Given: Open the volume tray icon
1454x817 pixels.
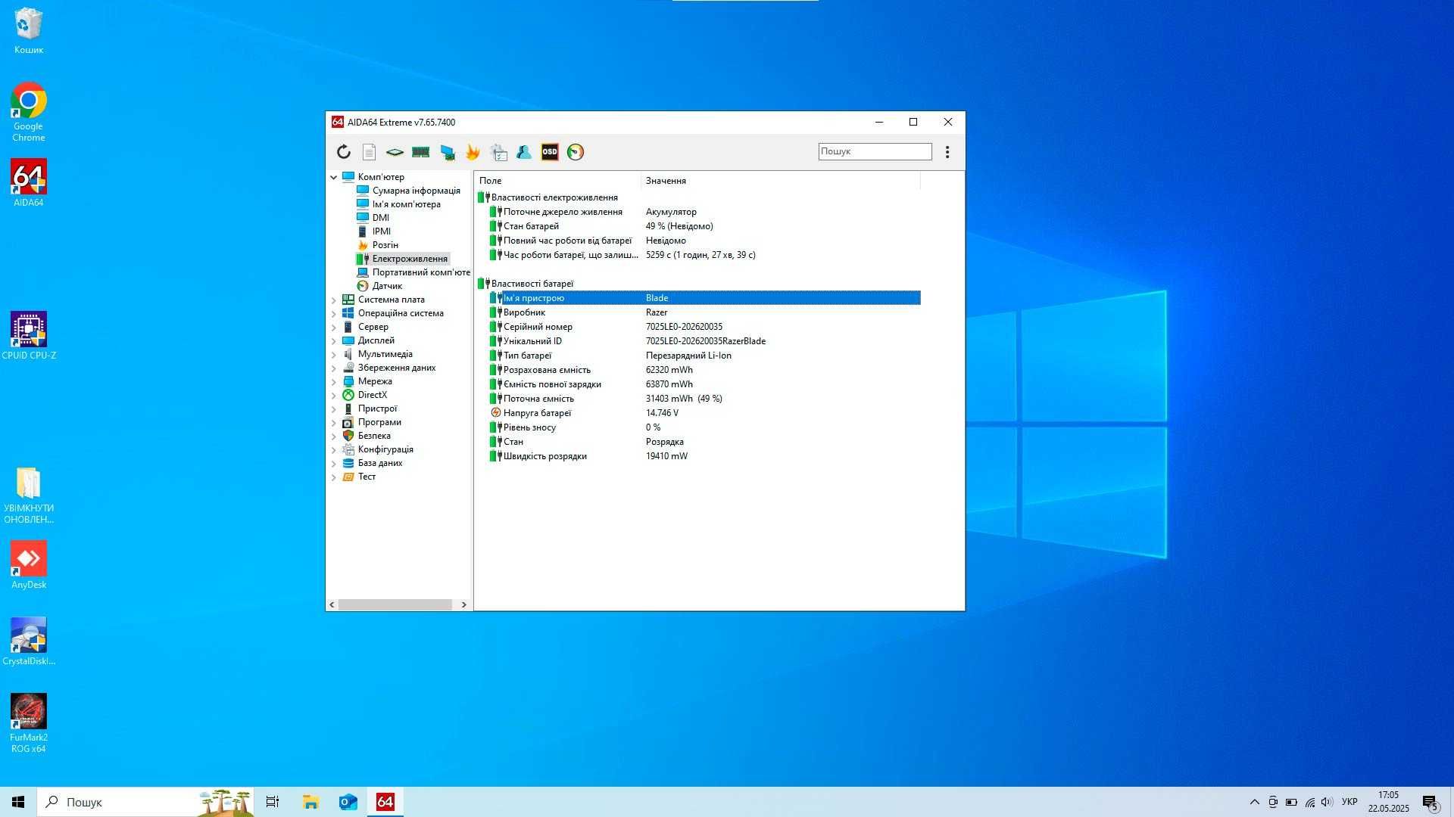Looking at the screenshot, I should pyautogui.click(x=1327, y=802).
